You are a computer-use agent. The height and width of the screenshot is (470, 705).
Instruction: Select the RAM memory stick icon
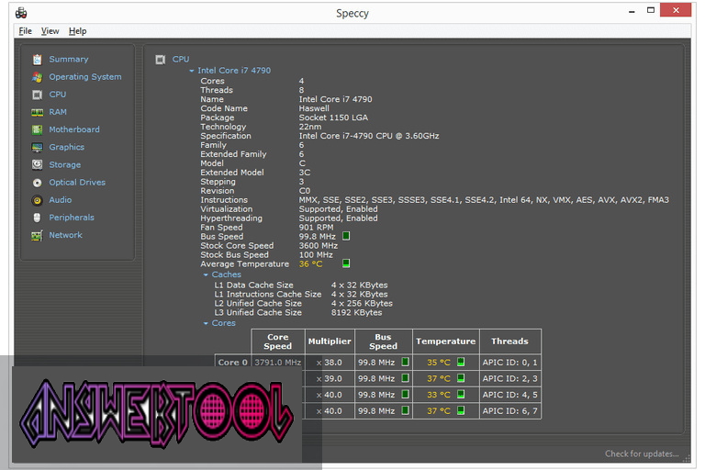tap(37, 112)
